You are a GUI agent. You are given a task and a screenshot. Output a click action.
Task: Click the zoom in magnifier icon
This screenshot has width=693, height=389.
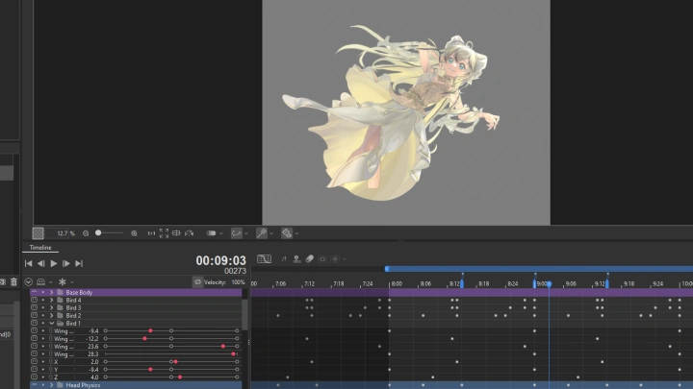[134, 233]
